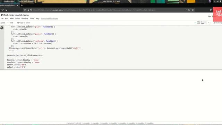Click the right.pause(); code line
222x125 pixels.
(x=20, y=36)
